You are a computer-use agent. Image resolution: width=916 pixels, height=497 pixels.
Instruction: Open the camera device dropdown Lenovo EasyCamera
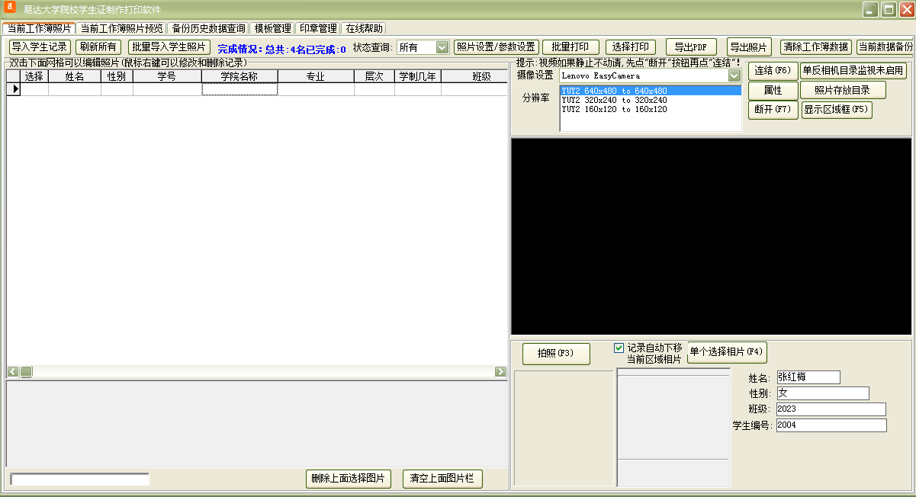tap(734, 75)
